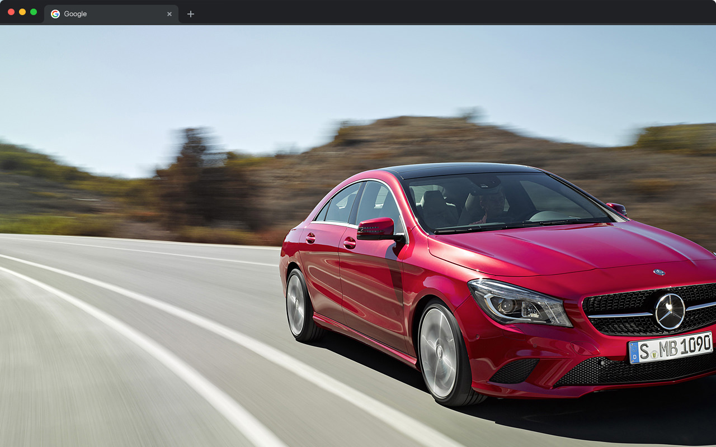This screenshot has width=716, height=447.
Task: Click the S MB 1090 license plate
Action: point(671,348)
